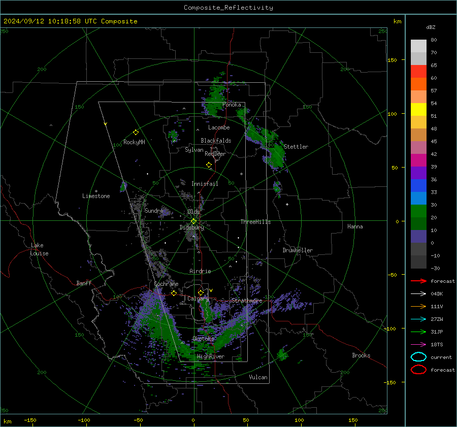The height and width of the screenshot is (427, 457).
Task: Click the red swatch in dBZ legend
Action: coord(418,72)
